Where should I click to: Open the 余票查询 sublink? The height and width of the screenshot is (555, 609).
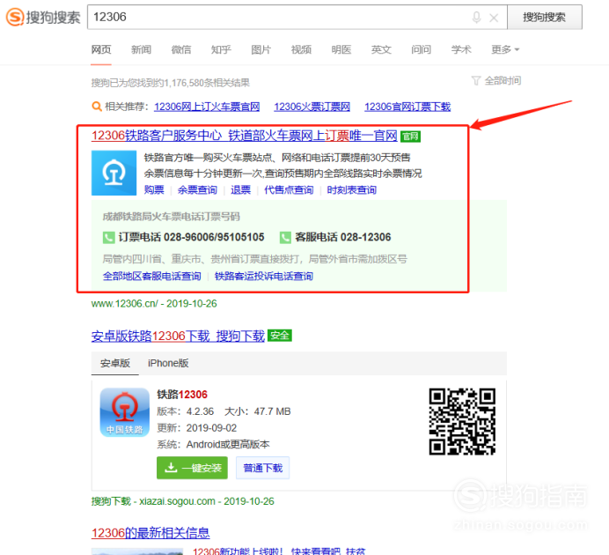pyautogui.click(x=197, y=190)
